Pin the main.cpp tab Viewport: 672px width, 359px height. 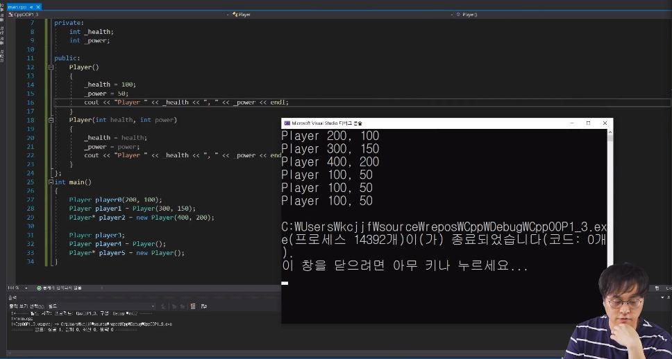[x=31, y=7]
